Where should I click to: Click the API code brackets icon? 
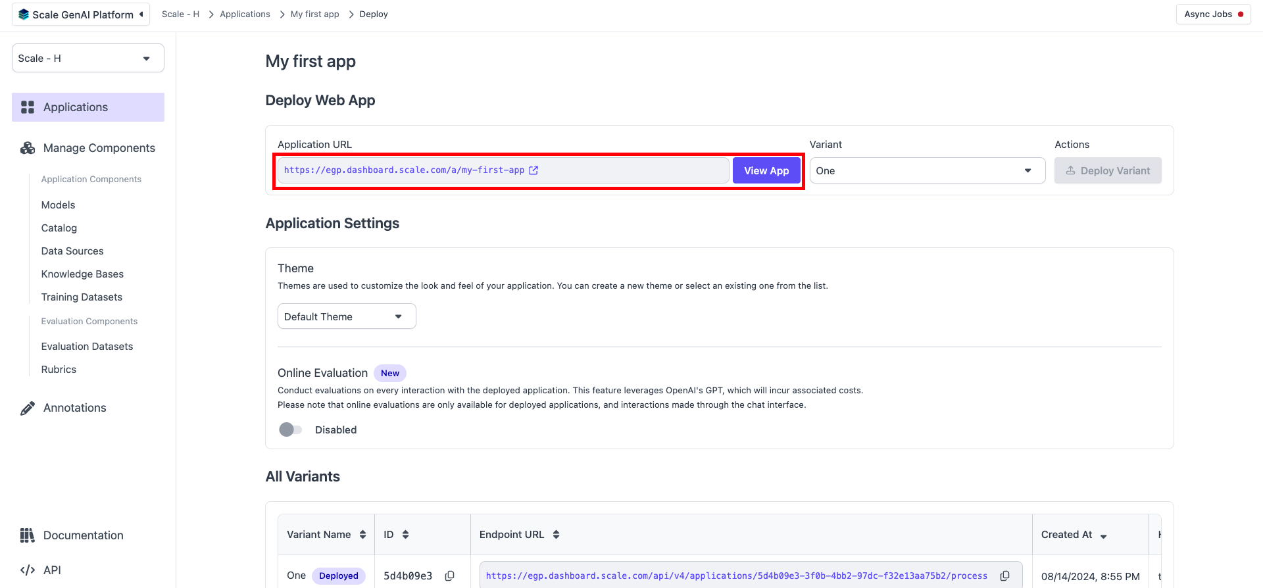pos(28,570)
